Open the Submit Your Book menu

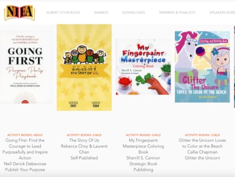[63, 13]
